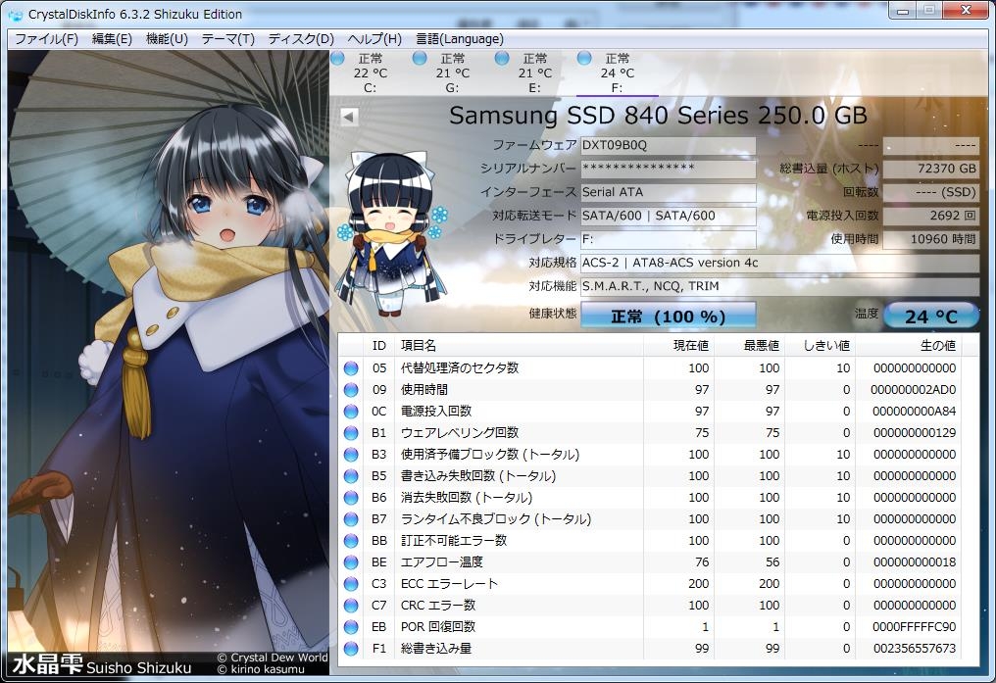Click status orb for attribute 09
996x683 pixels.
point(351,390)
